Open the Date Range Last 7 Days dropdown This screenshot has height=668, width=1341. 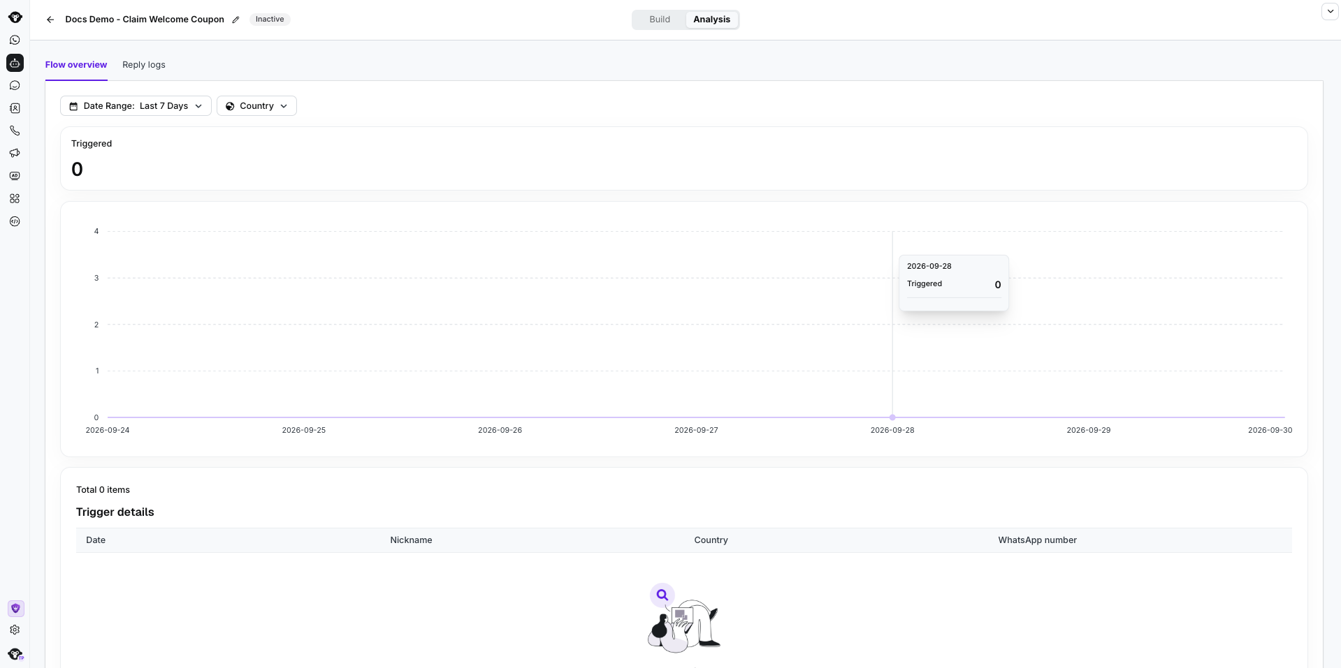pos(136,106)
